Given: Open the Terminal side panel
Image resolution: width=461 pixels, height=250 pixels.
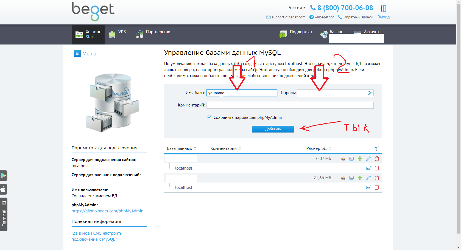Looking at the screenshot, I should pos(4,214).
